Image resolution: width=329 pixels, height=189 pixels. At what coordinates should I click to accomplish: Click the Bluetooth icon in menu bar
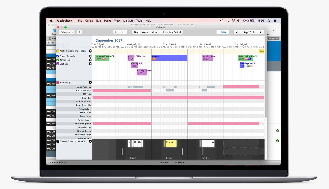click(228, 20)
